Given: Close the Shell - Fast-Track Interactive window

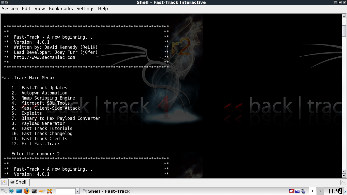Looking at the screenshot, I should (x=344, y=2).
